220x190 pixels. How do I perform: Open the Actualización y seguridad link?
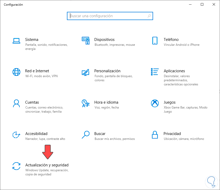[x=47, y=165]
